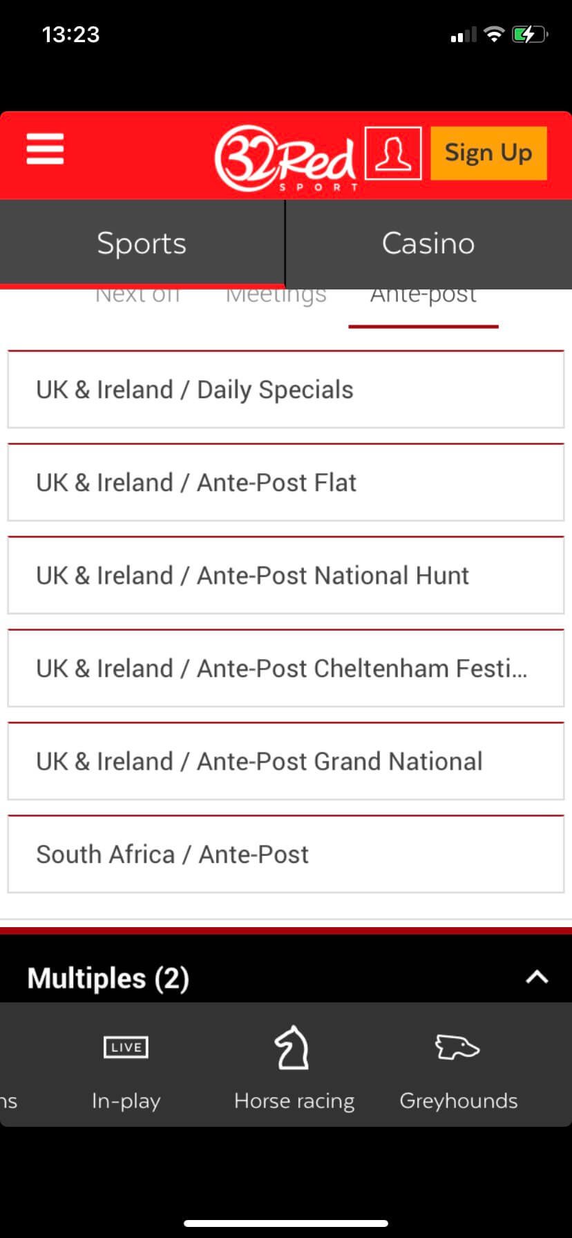
Task: Tap the In-play live icon
Action: coord(126,1047)
